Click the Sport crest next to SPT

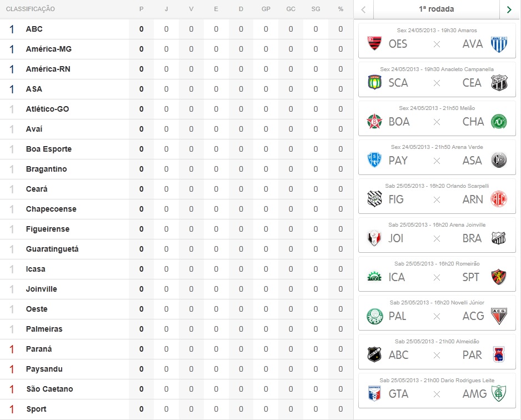point(499,277)
